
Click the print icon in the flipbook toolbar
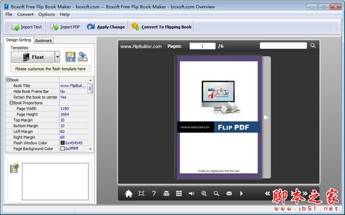pyautogui.click(x=166, y=193)
